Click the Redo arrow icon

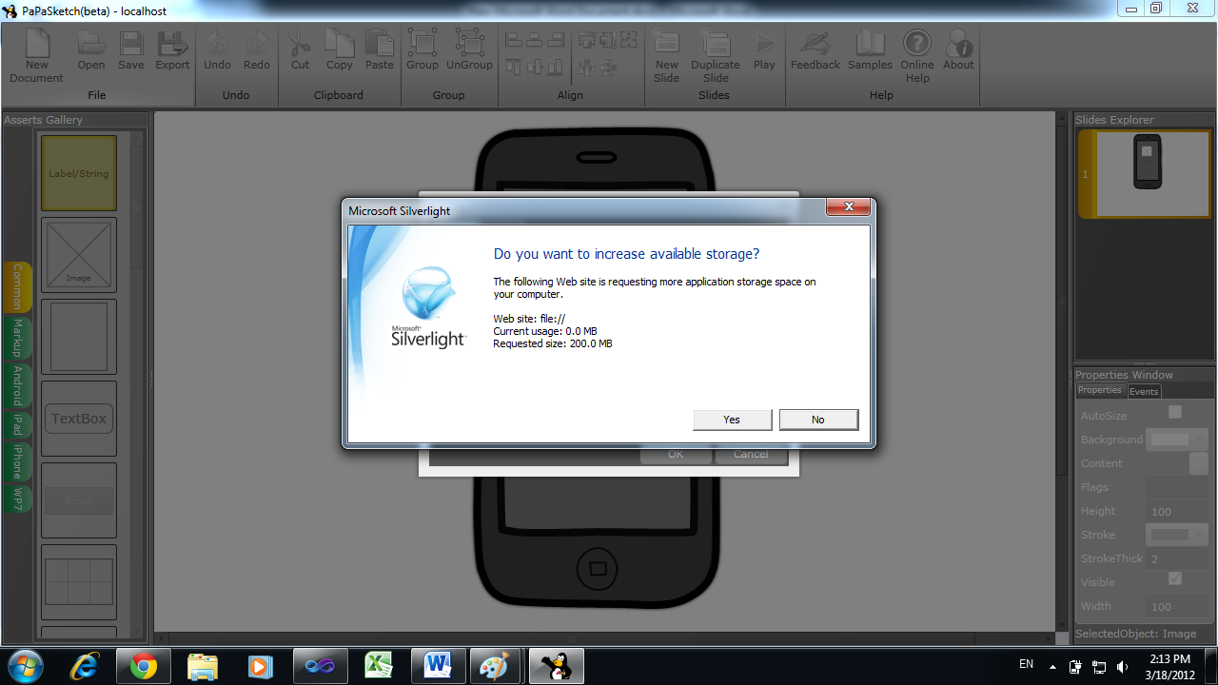coord(257,44)
